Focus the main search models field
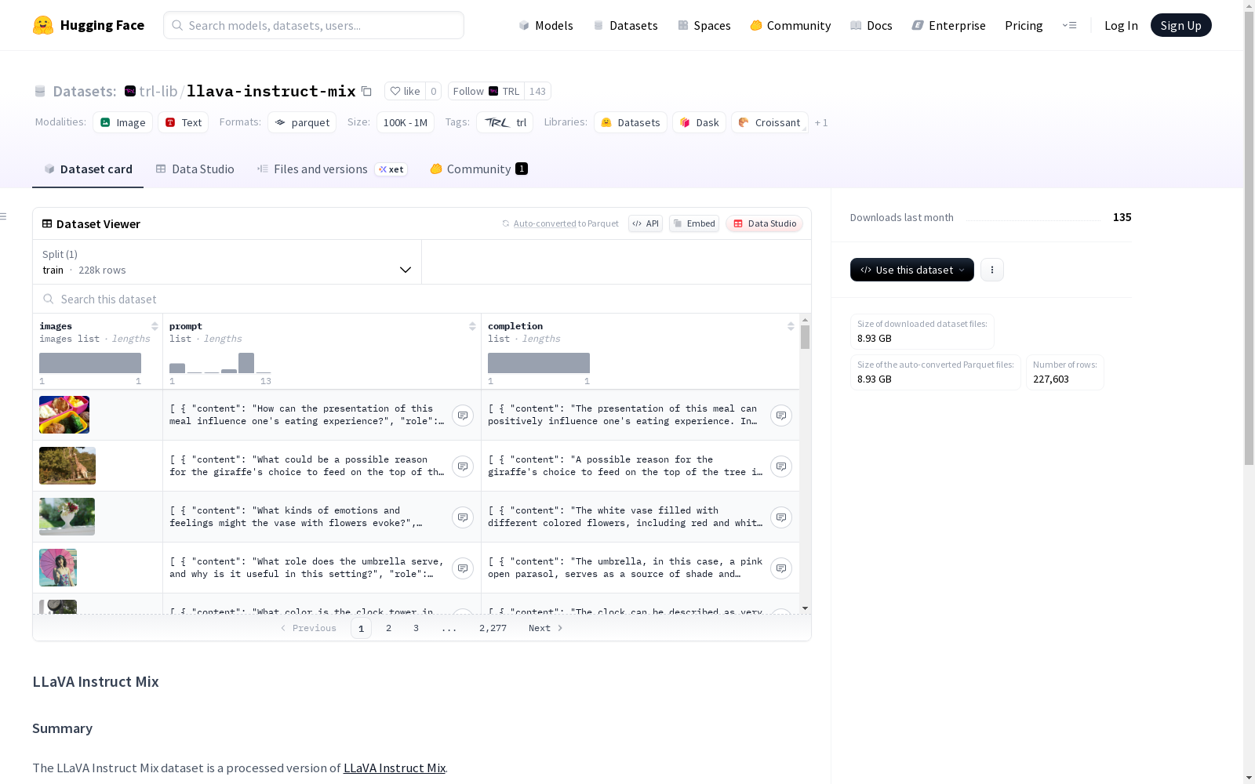 [314, 25]
